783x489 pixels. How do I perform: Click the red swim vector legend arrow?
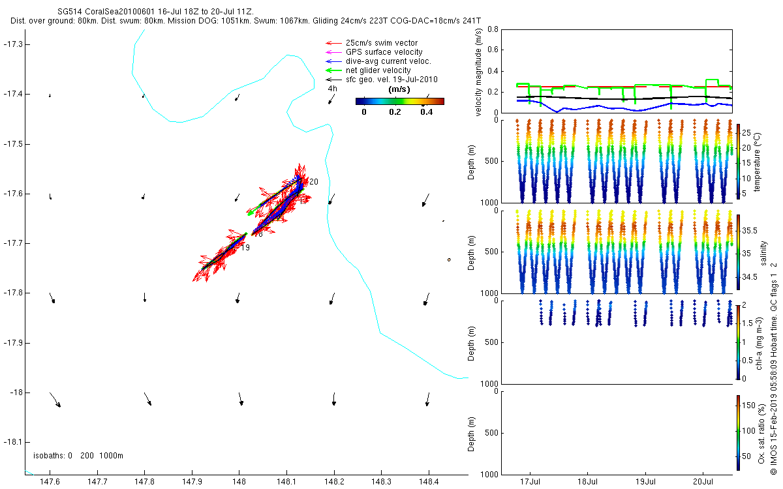click(x=333, y=43)
